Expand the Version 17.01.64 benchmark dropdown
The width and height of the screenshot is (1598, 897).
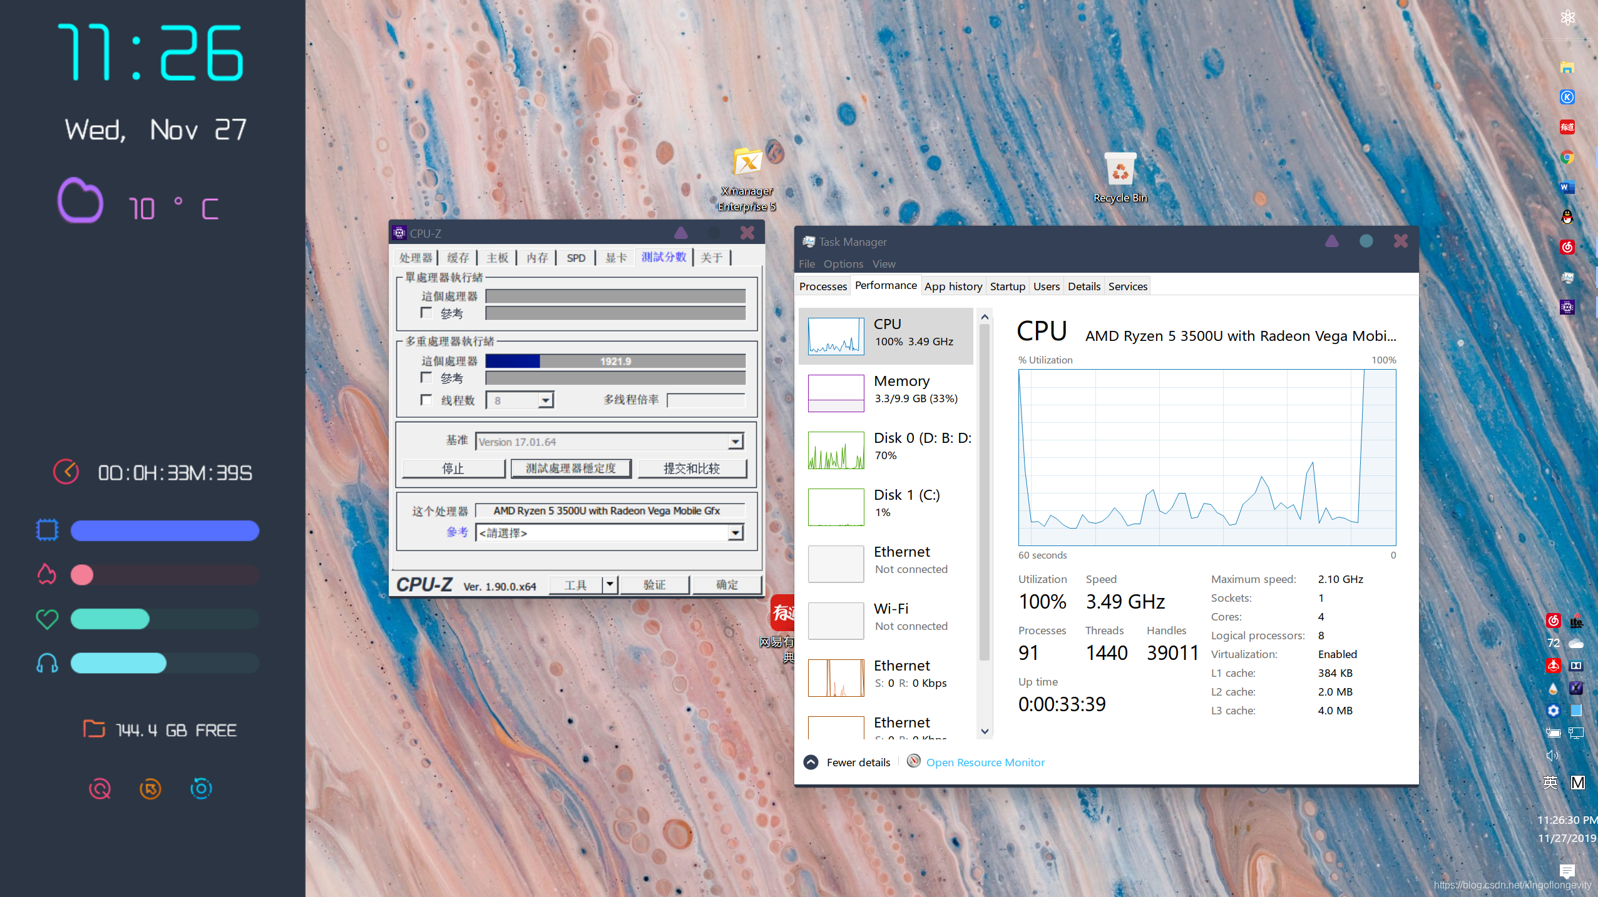[735, 442]
